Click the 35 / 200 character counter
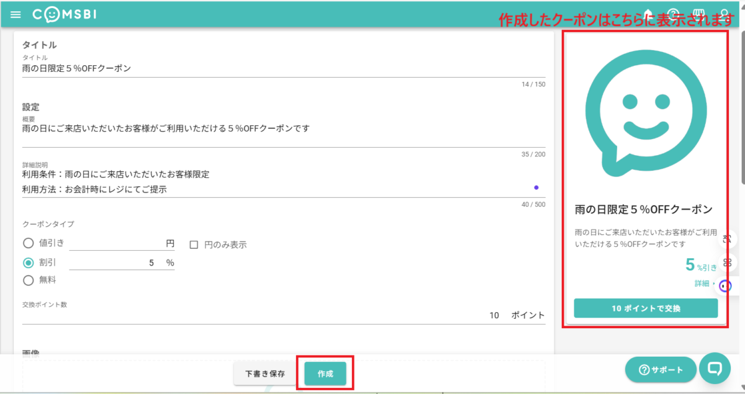The image size is (745, 394). [x=533, y=154]
